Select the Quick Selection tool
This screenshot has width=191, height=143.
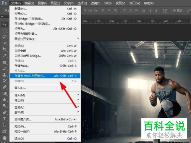click(5, 43)
